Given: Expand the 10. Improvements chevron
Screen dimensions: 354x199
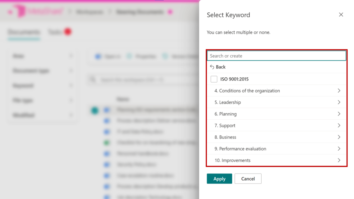Looking at the screenshot, I should (339, 160).
